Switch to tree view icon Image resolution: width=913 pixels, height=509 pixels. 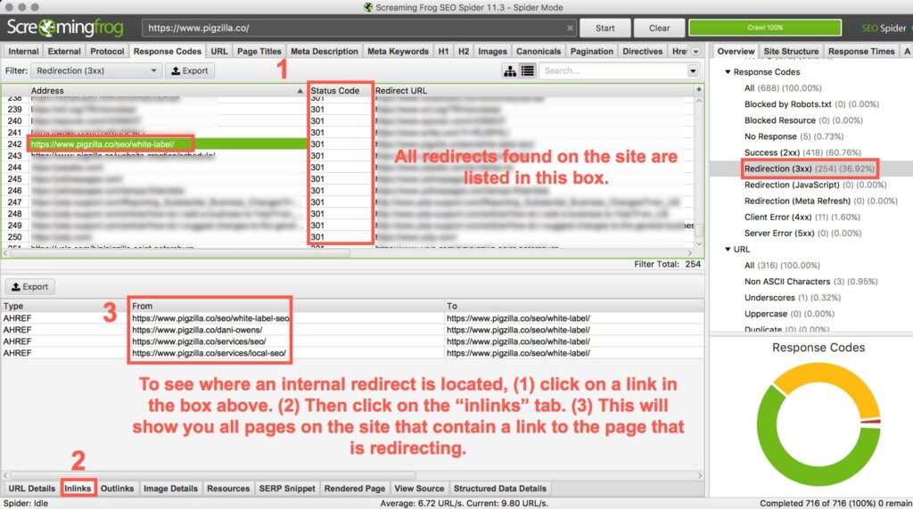pos(510,70)
